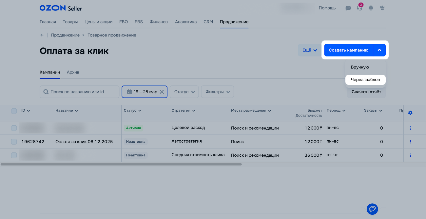Switch to the Архив tab
Screen dimensions: 426x219
(x=73, y=72)
